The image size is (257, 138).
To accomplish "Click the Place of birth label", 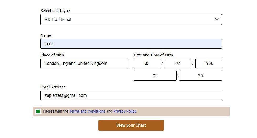I will click(52, 55).
